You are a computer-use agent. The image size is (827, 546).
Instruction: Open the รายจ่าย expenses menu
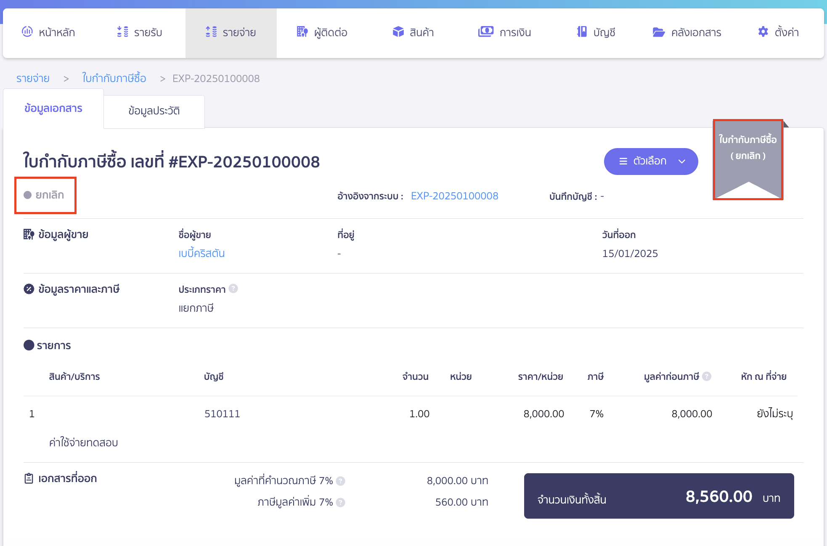(x=231, y=32)
